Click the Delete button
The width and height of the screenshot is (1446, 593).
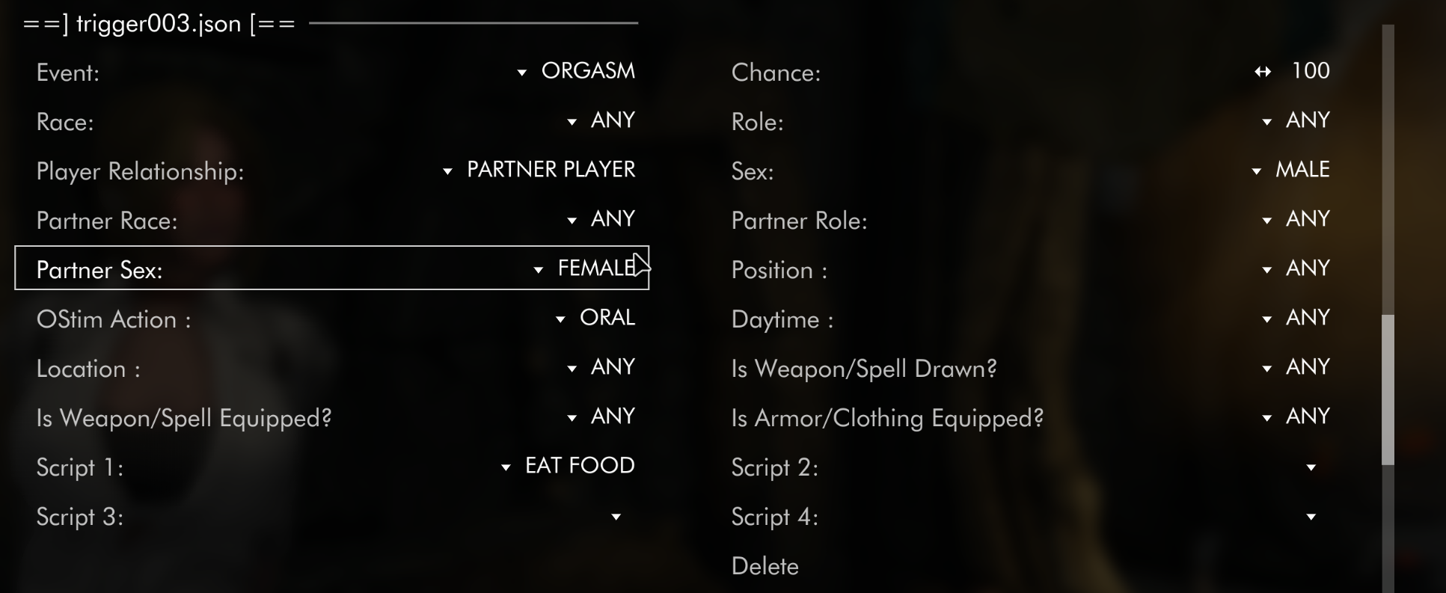(765, 566)
